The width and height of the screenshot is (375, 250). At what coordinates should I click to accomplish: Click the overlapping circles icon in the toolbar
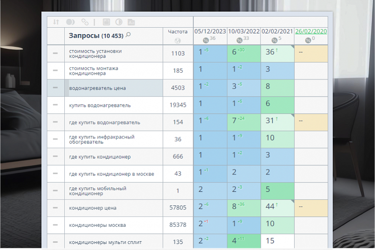coord(70,22)
